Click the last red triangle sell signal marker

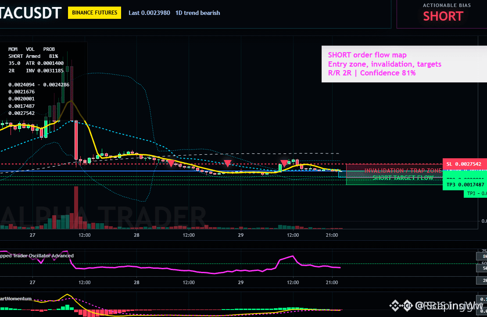coord(284,163)
